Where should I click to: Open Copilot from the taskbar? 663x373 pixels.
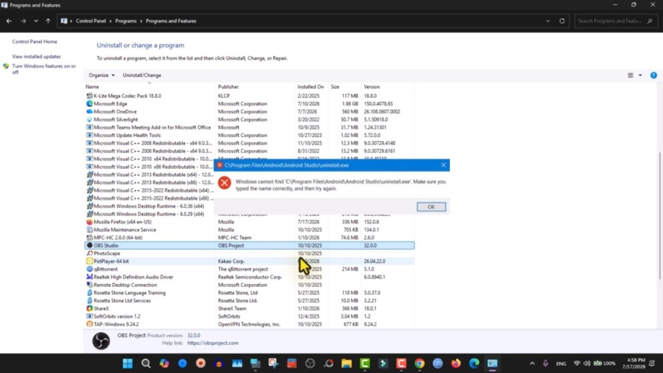(x=164, y=364)
